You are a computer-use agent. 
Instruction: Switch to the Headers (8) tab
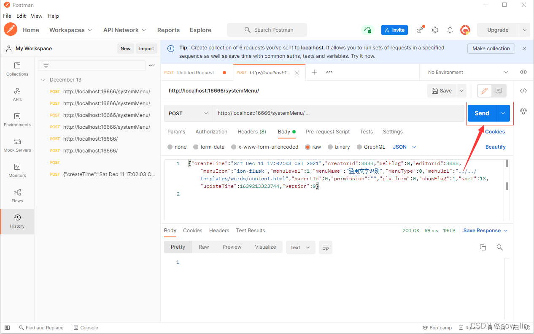252,132
